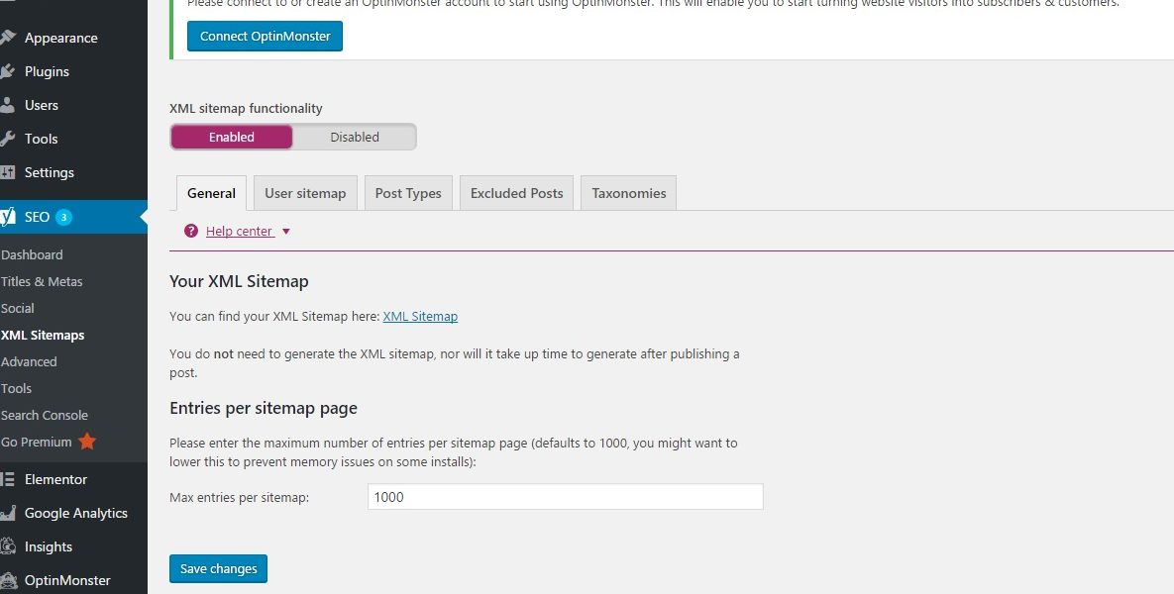The image size is (1174, 594).
Task: Click the Users person icon
Action: pyautogui.click(x=8, y=105)
